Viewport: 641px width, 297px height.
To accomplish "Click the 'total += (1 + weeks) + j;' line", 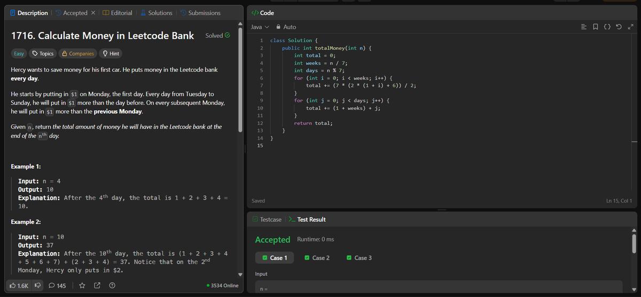I will tap(343, 108).
